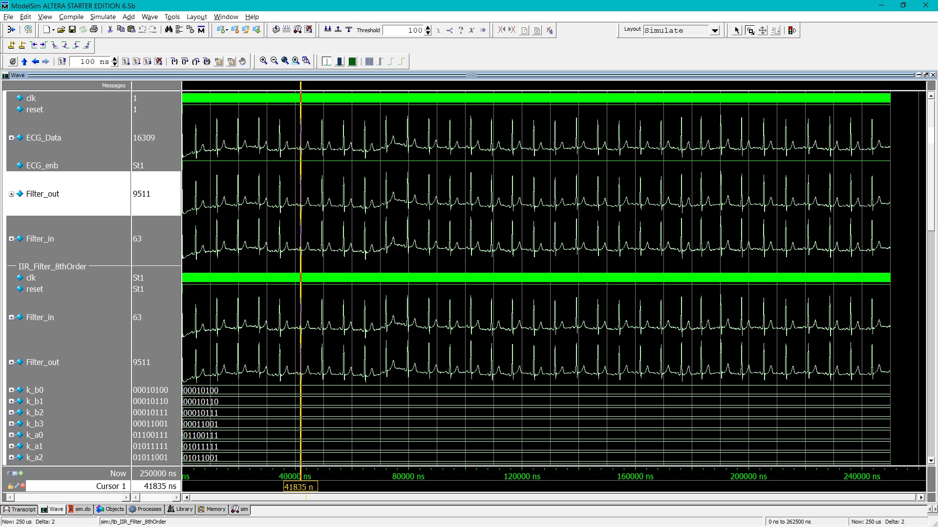Toggle the green filled wave format icon
938x527 pixels.
pos(352,61)
